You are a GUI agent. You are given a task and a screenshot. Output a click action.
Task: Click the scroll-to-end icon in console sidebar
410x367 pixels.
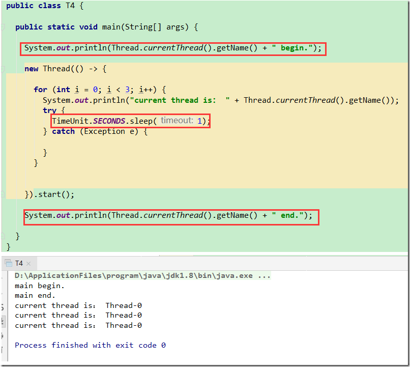3,321
